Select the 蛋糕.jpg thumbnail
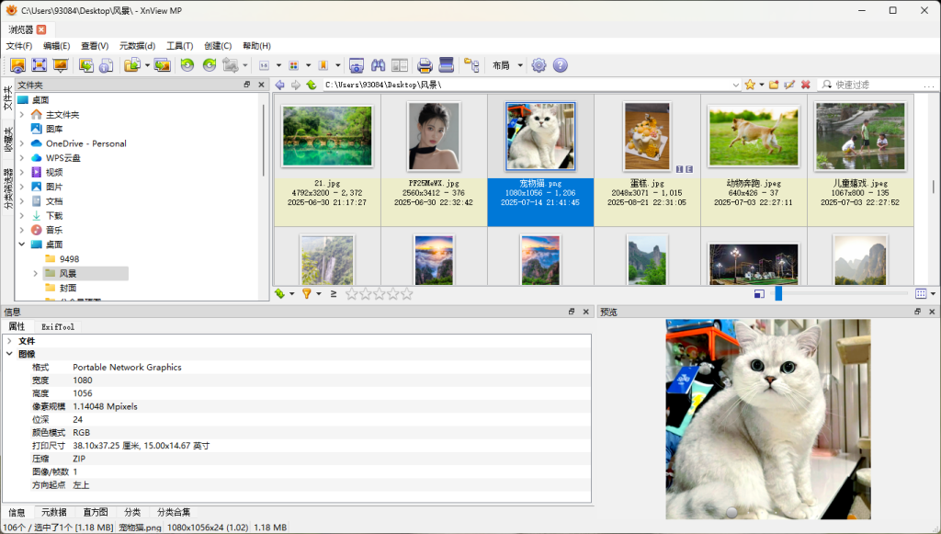The width and height of the screenshot is (941, 534). click(647, 136)
